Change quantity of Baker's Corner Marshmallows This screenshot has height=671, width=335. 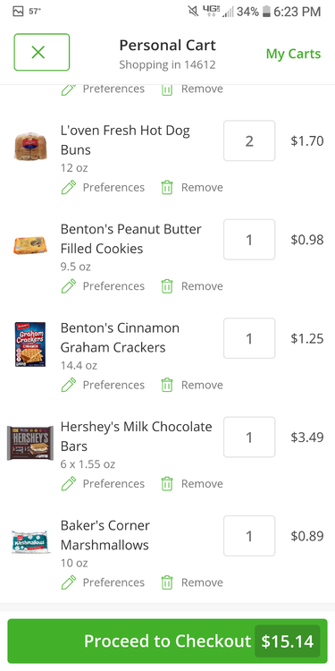[x=249, y=536]
